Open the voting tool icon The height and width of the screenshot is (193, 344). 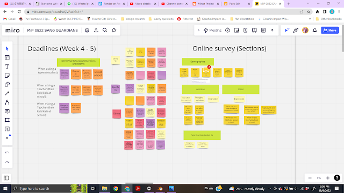click(236, 30)
